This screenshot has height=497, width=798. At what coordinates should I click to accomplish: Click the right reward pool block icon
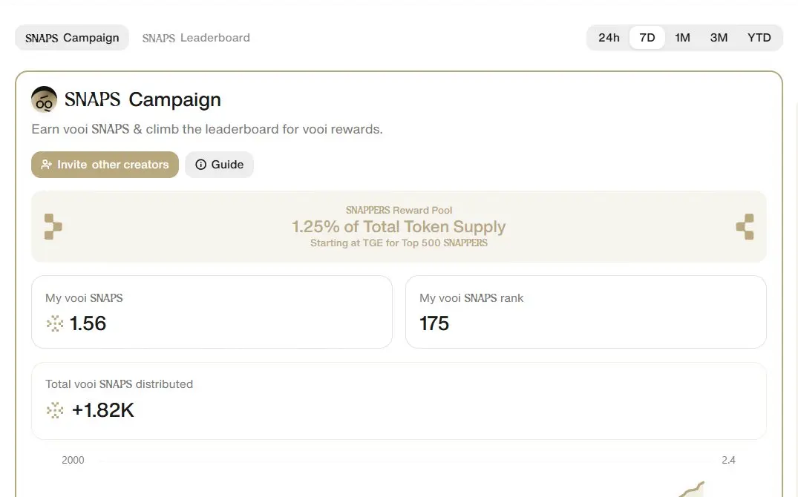click(x=745, y=226)
